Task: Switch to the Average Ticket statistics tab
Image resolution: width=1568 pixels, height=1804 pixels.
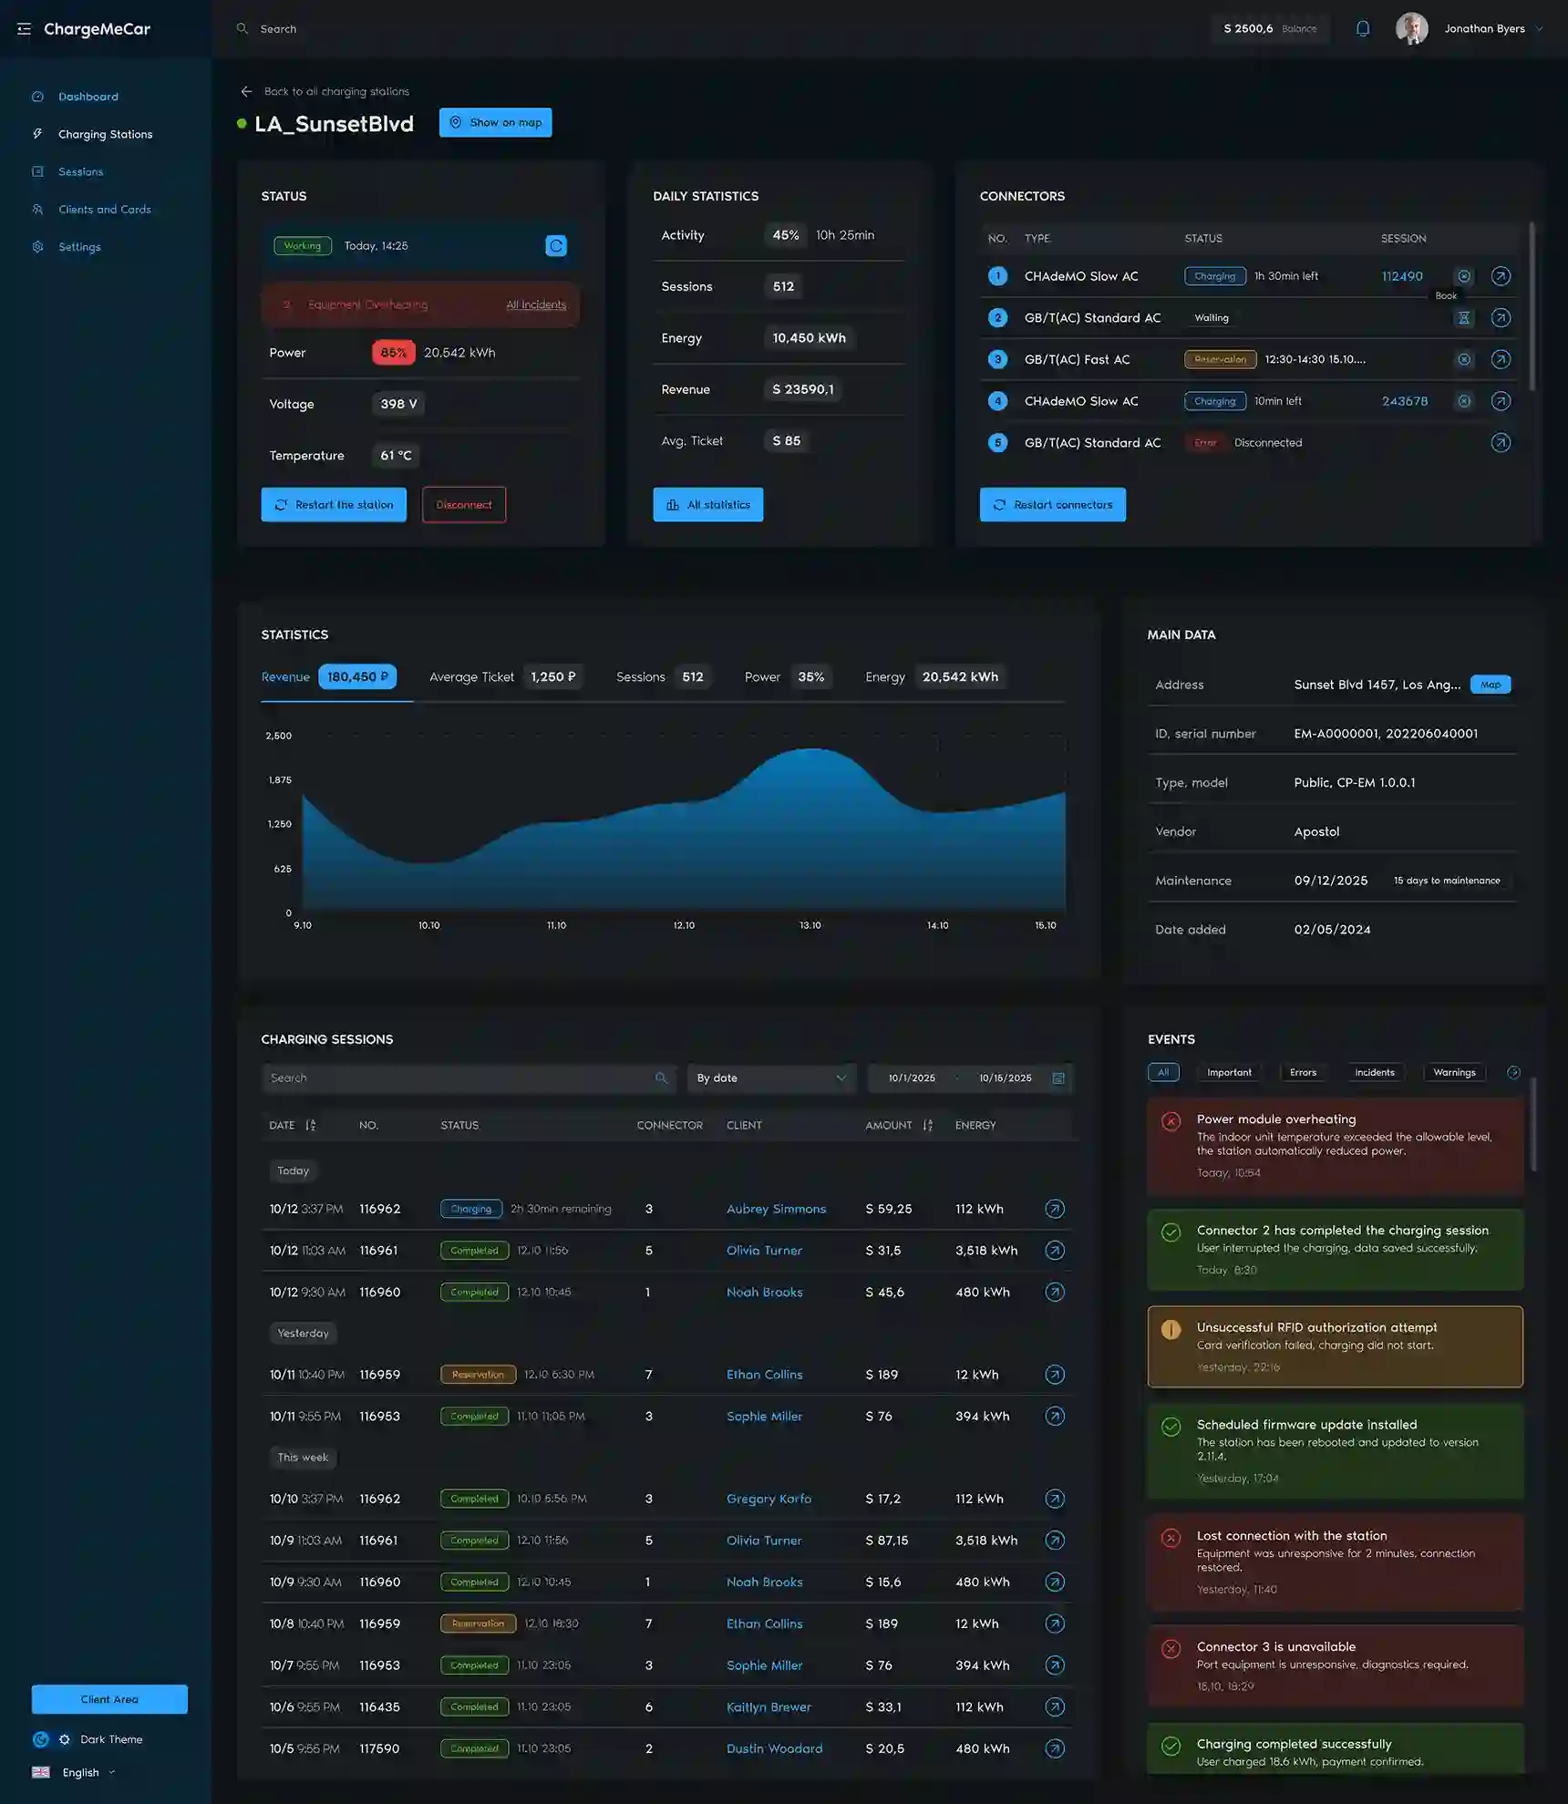Action: click(472, 677)
